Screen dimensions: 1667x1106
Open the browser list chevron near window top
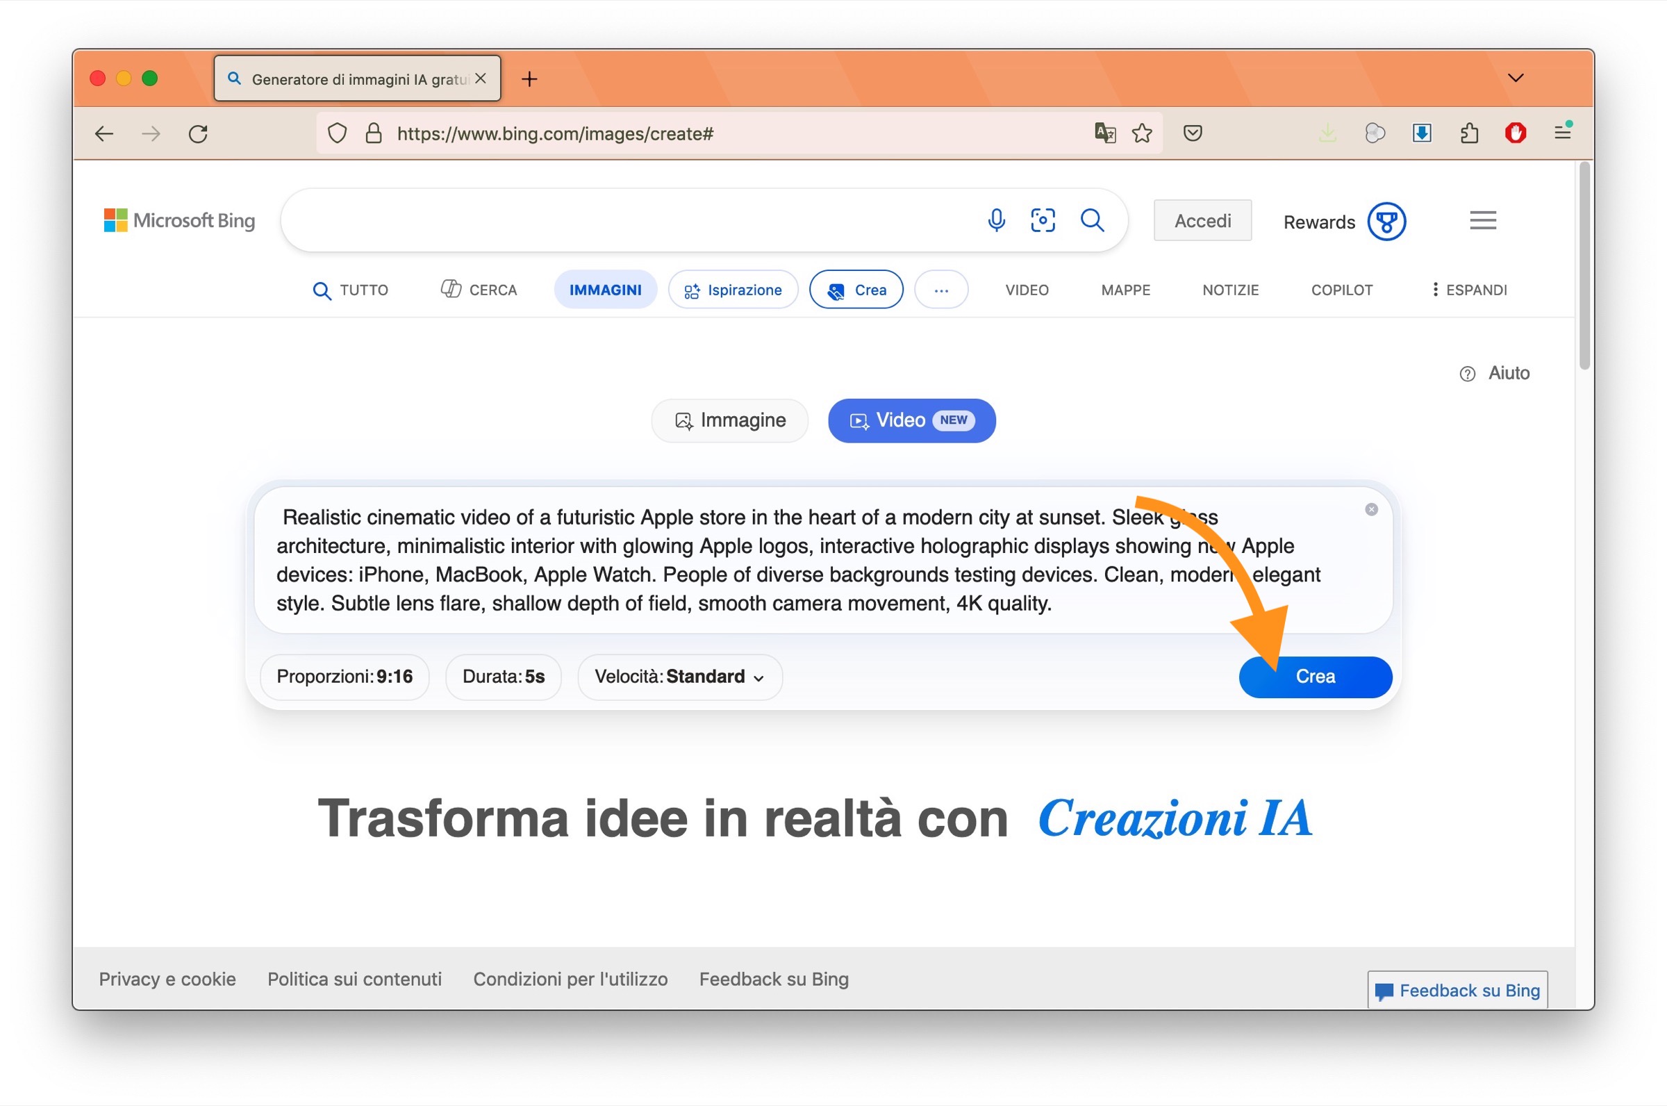click(x=1515, y=79)
